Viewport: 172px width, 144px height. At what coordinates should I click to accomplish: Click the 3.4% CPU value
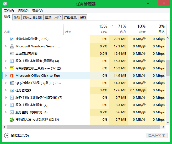click(104, 90)
